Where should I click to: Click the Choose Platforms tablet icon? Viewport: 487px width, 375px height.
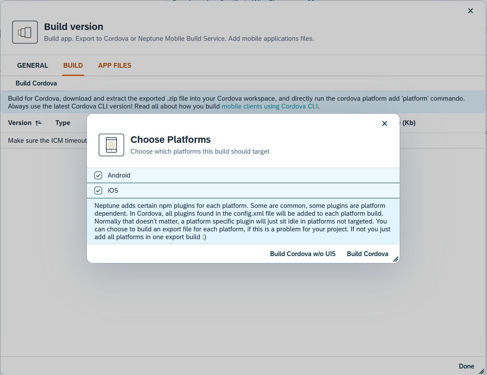click(111, 145)
